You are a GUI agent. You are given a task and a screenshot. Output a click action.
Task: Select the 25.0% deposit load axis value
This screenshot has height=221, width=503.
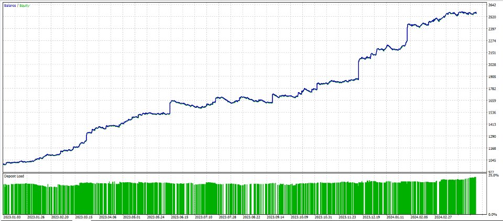[493, 175]
